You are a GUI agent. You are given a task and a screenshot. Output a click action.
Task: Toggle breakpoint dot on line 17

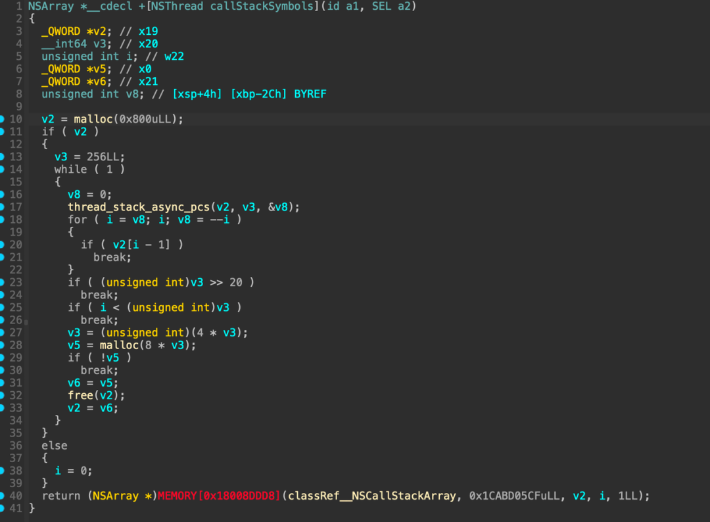[x=1, y=207]
